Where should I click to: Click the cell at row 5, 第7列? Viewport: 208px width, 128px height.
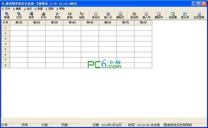click(x=125, y=49)
